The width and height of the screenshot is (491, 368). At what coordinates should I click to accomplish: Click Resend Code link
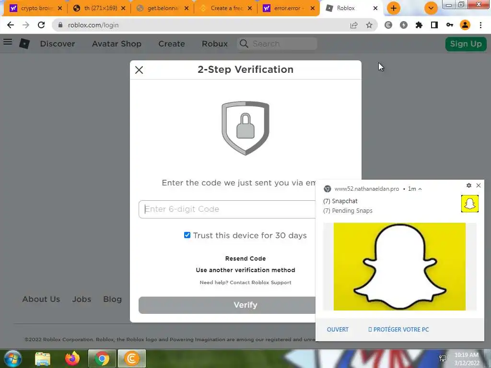tap(245, 259)
